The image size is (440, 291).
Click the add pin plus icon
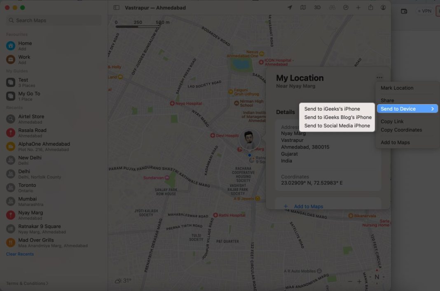(x=358, y=7)
